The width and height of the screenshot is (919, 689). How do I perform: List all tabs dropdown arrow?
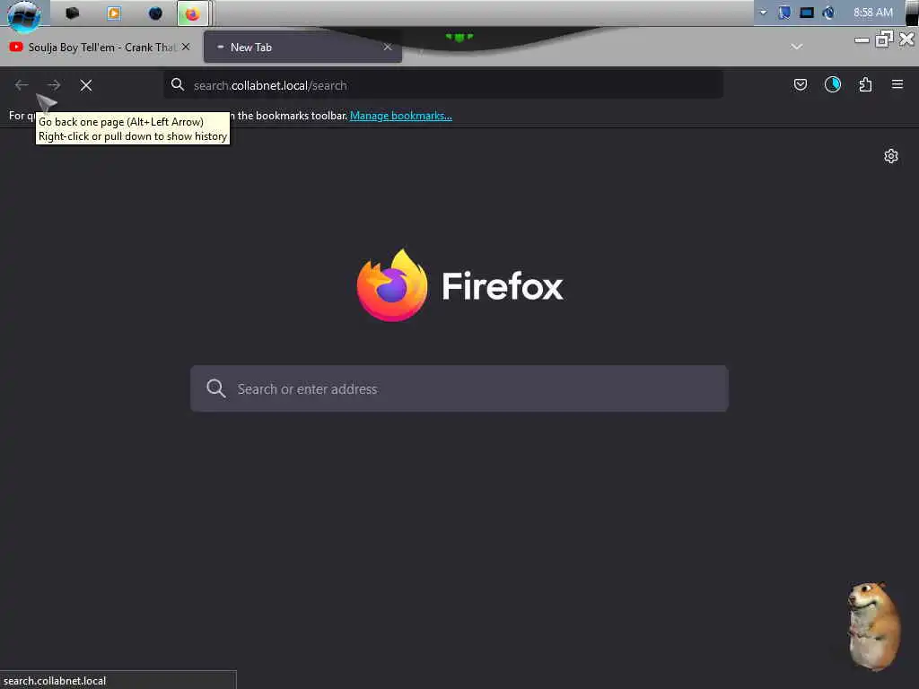(796, 47)
